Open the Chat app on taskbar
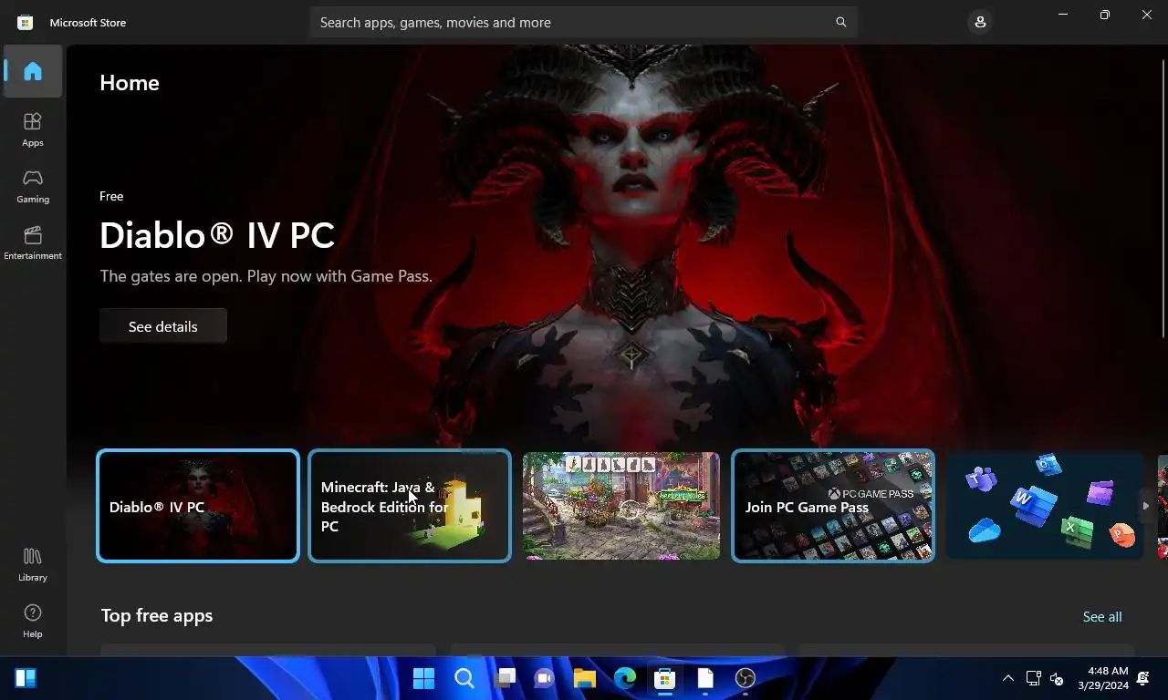This screenshot has width=1168, height=700. click(545, 678)
